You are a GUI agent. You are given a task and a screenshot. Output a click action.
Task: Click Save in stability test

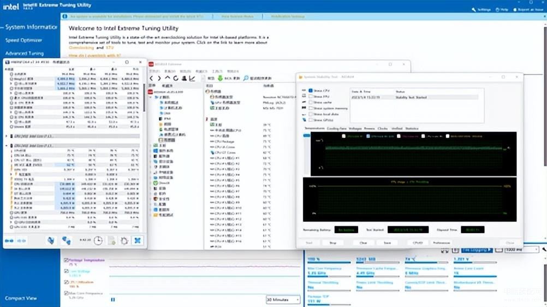387,243
